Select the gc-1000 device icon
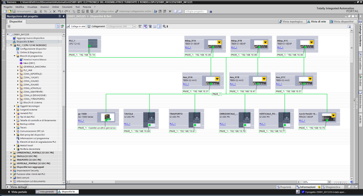The height and width of the screenshot is (196, 363). (108, 117)
